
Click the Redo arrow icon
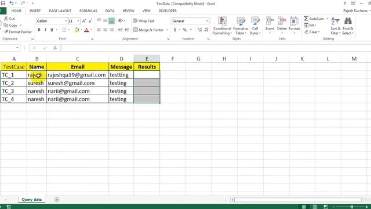click(23, 3)
